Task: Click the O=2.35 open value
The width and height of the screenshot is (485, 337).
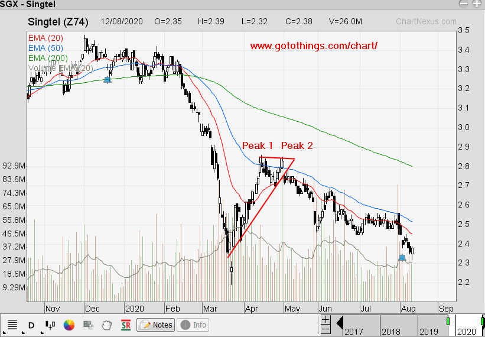Action: point(168,22)
